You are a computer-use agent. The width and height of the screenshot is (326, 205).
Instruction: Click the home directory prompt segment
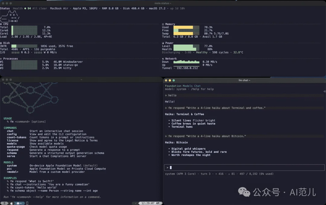[x=19, y=203]
